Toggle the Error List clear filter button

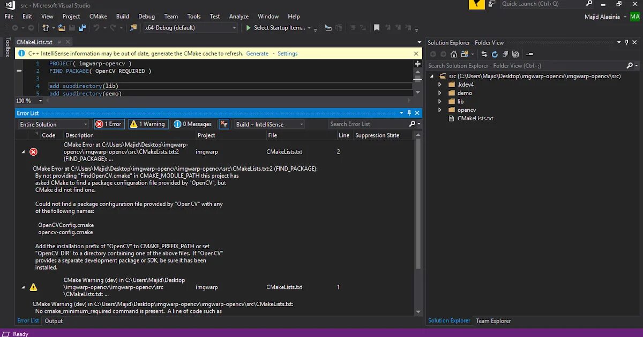pos(224,124)
